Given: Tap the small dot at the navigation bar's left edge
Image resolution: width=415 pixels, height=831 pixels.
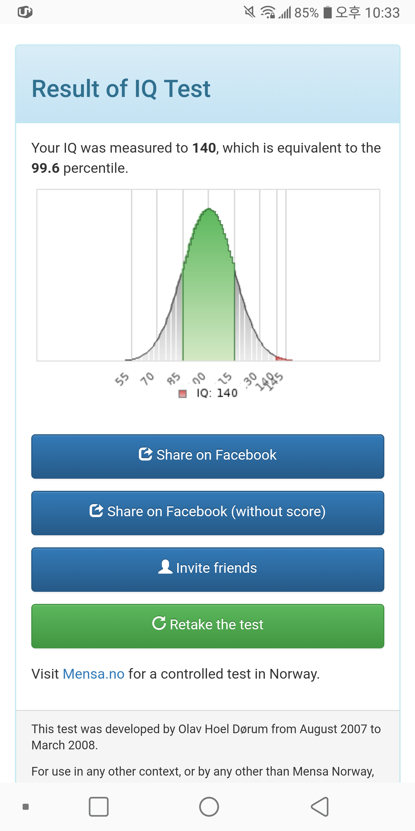Looking at the screenshot, I should tap(26, 807).
